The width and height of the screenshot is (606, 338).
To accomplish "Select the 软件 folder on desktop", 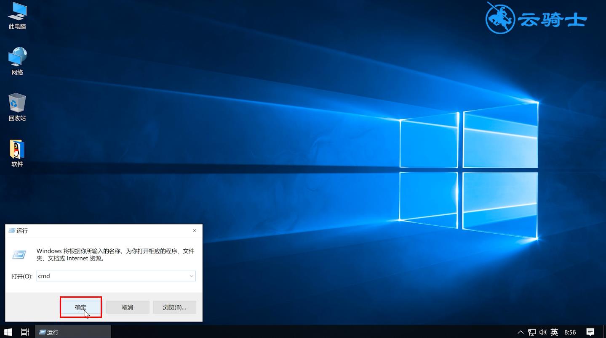I will pyautogui.click(x=17, y=153).
